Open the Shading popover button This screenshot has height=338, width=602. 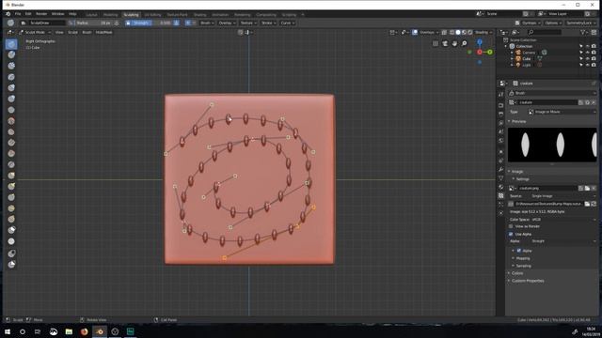pyautogui.click(x=483, y=32)
